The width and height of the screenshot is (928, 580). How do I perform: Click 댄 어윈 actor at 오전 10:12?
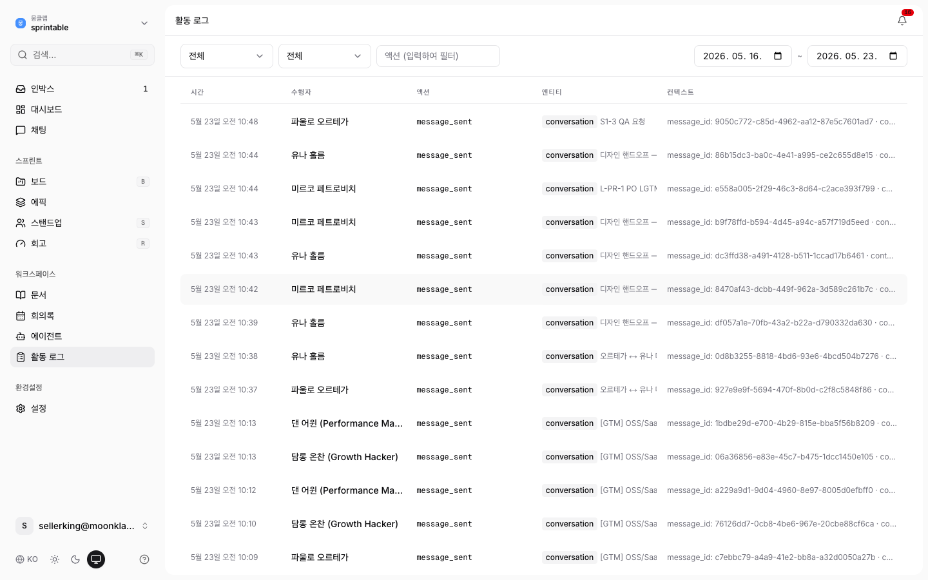point(347,490)
